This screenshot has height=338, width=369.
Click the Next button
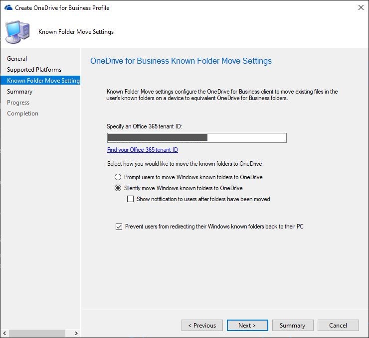click(247, 326)
